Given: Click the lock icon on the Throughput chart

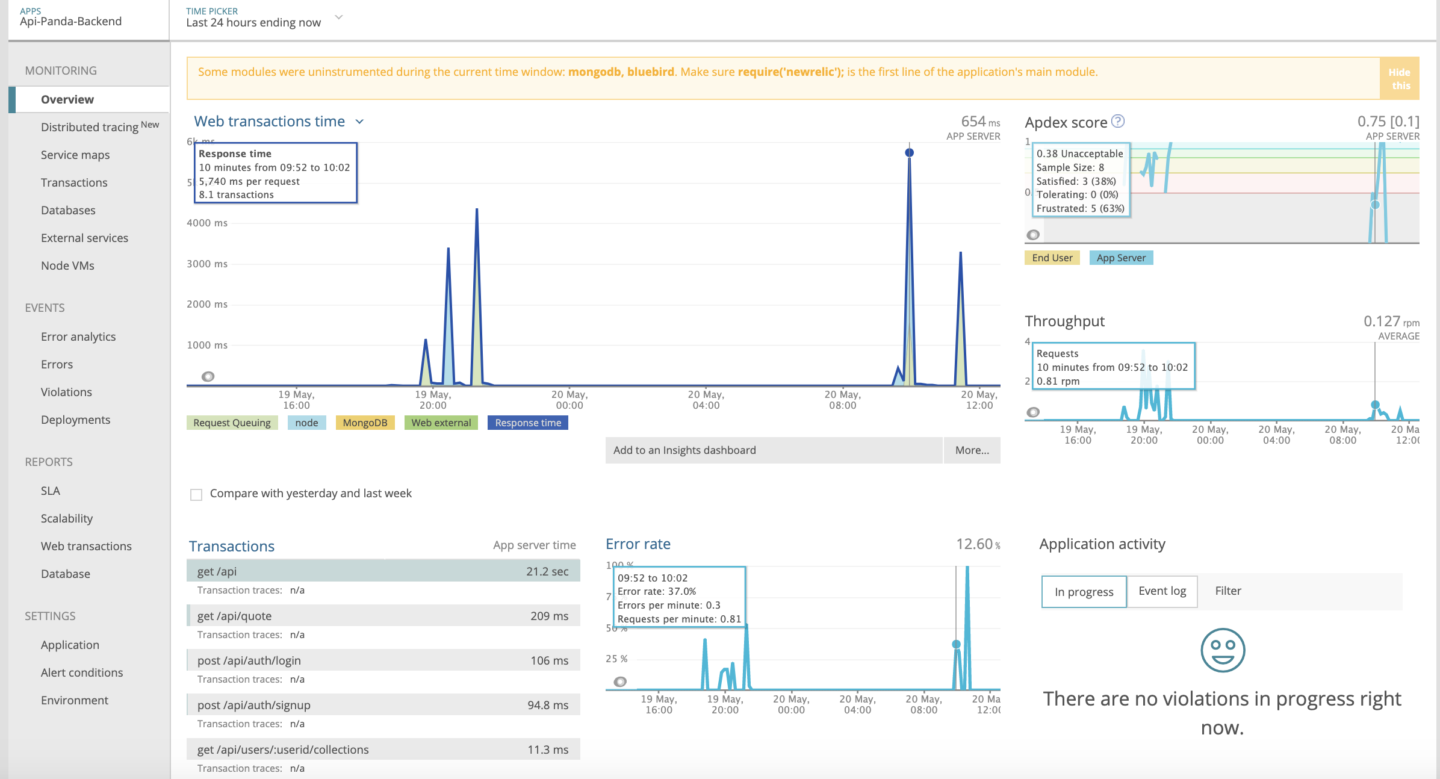Looking at the screenshot, I should click(1034, 412).
